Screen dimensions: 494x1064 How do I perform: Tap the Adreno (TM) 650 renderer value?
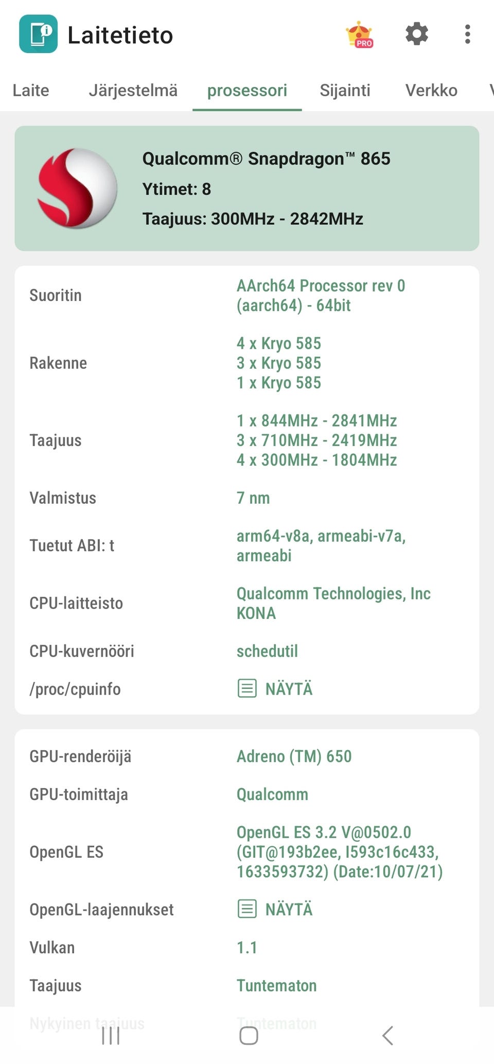click(294, 756)
